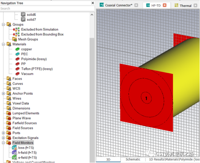Viewport: 200px width, 163px height.
Task: Click the h-field (f=7.5) monitor icon
Action: (x=14, y=152)
